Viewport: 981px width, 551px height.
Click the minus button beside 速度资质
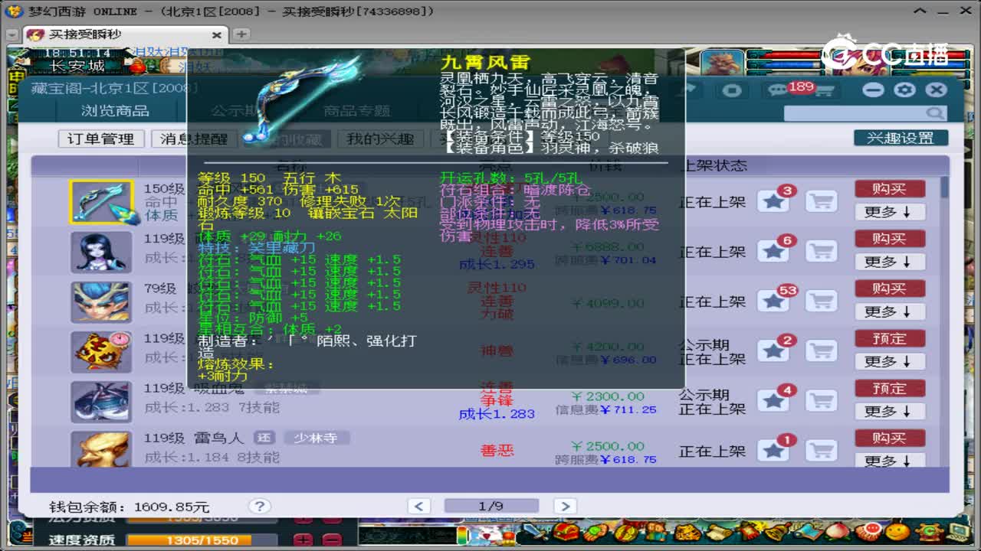331,540
